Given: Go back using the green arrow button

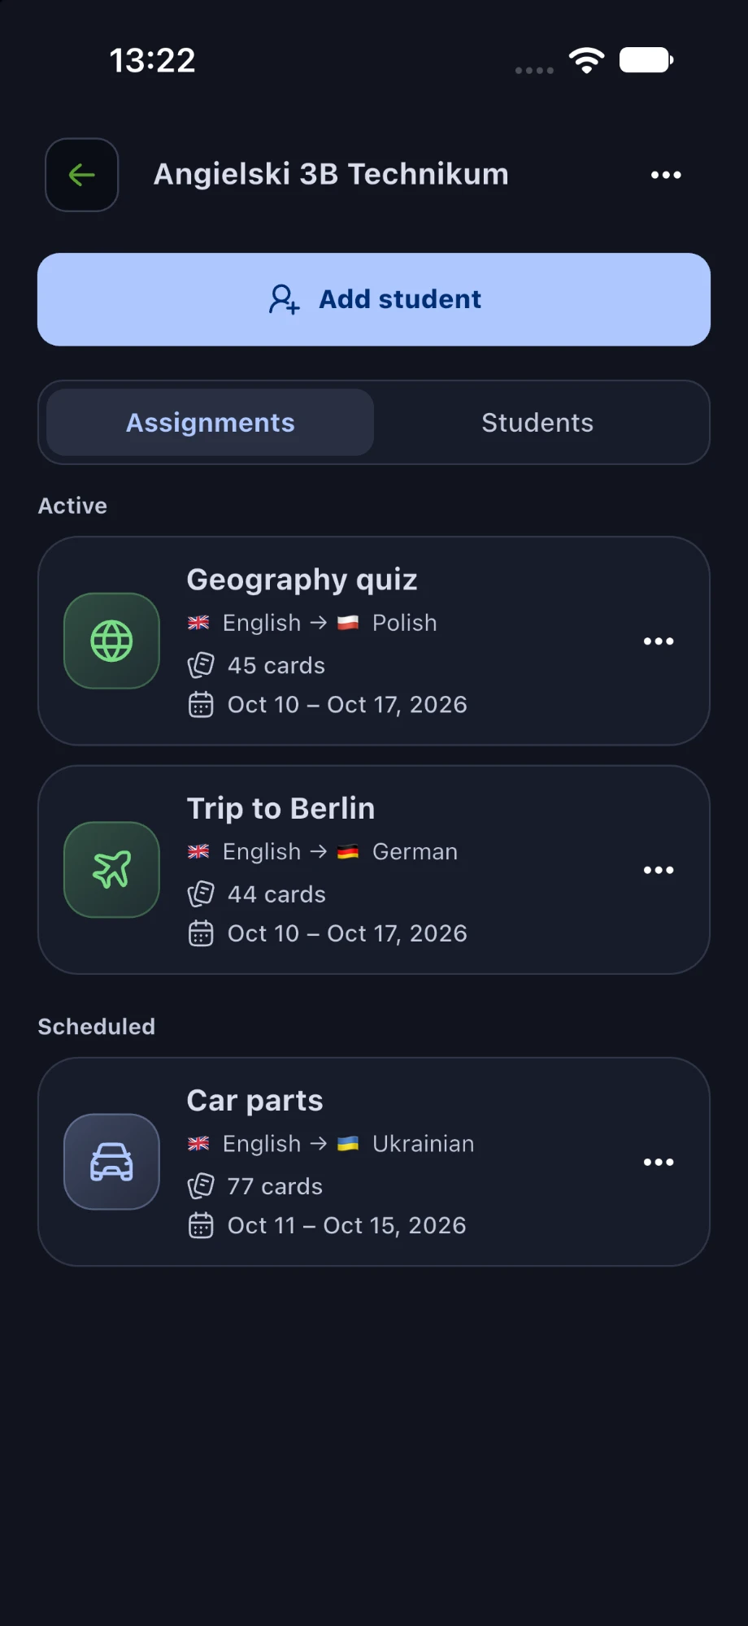Looking at the screenshot, I should pyautogui.click(x=81, y=175).
